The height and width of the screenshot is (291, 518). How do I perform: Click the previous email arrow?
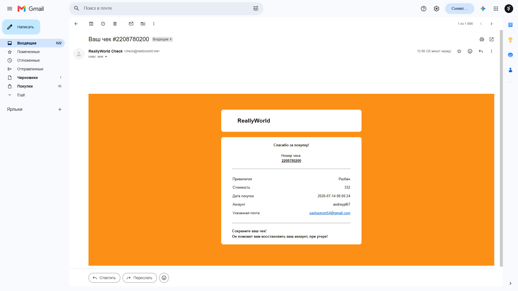(x=481, y=24)
